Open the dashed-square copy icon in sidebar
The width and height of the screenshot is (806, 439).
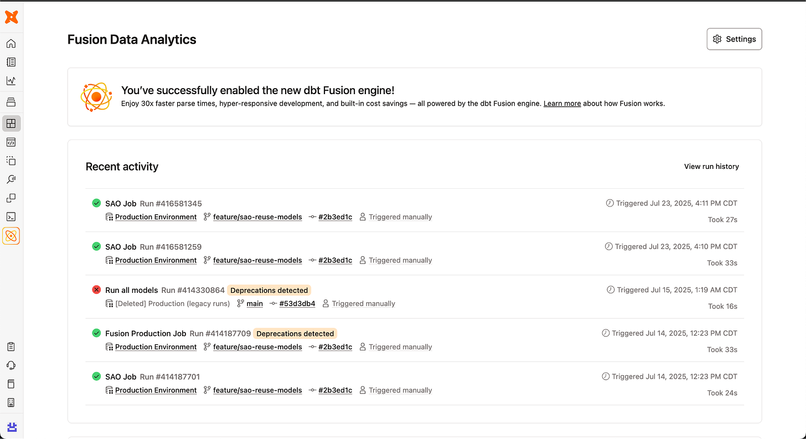coord(11,161)
